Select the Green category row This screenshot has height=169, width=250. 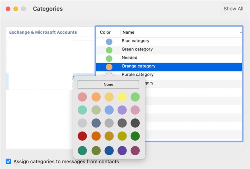(x=169, y=50)
